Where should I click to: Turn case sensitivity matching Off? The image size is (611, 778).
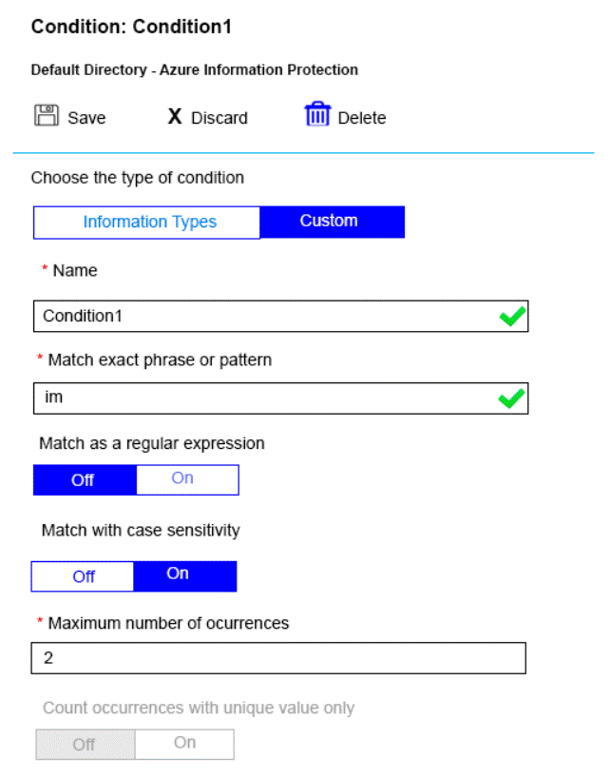[x=84, y=576]
